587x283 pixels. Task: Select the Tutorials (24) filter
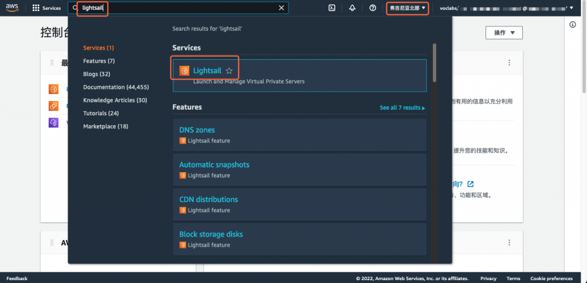(101, 113)
